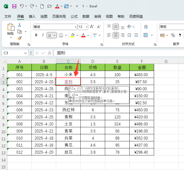Open the 文件 menu tab
184x170 pixels.
coord(8,16)
